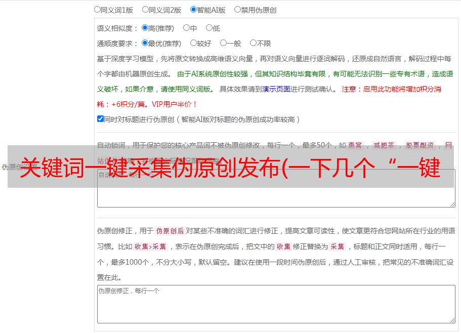The height and width of the screenshot is (333, 461).
Task: Click the 通顺度要求： label
Action: coord(117,44)
